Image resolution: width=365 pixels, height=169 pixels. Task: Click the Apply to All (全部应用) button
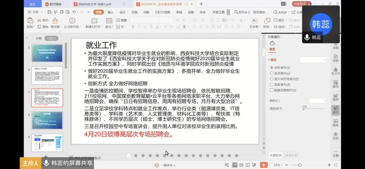276,155
